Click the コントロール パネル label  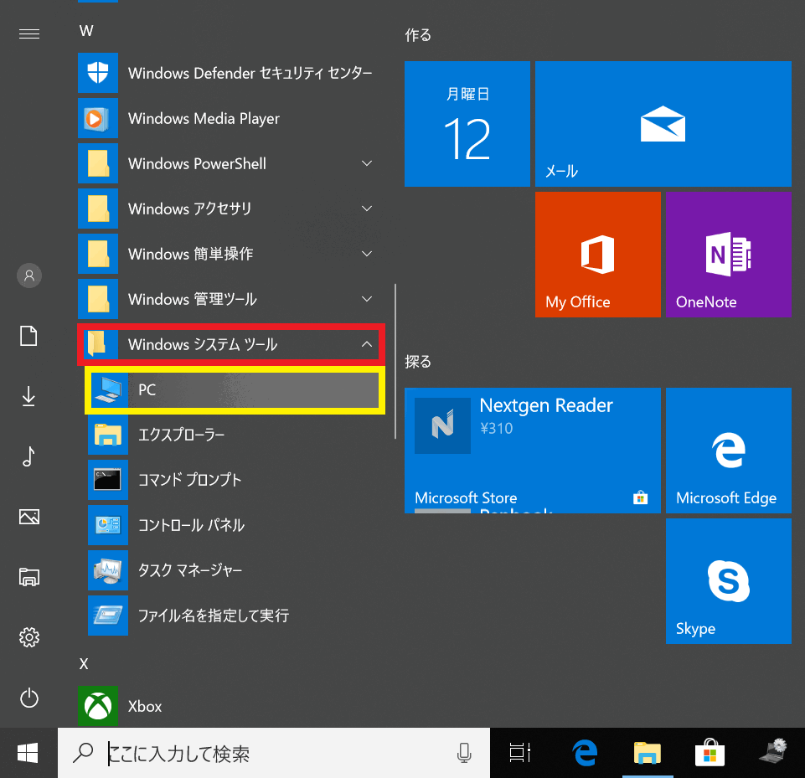point(191,525)
